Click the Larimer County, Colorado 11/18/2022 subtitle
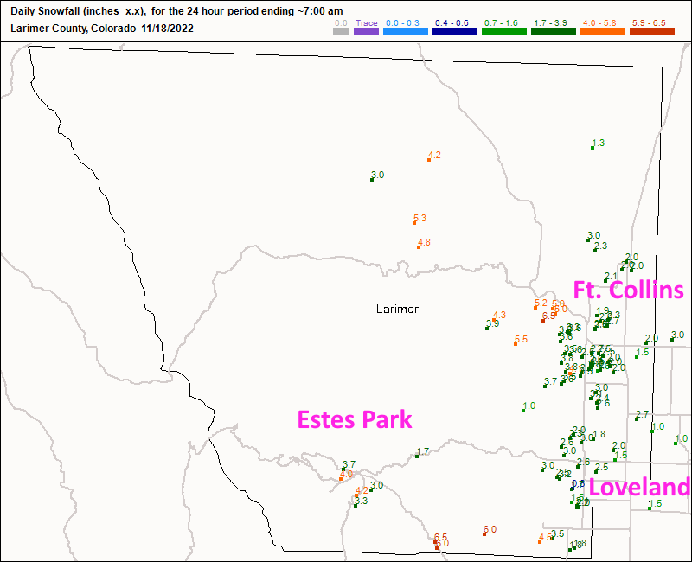Screen dimensions: 692x562 (102, 29)
